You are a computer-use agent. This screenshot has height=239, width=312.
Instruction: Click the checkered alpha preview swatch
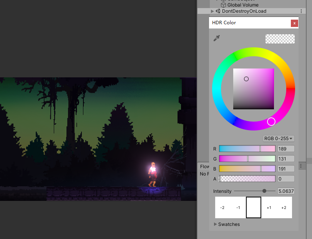pyautogui.click(x=280, y=38)
